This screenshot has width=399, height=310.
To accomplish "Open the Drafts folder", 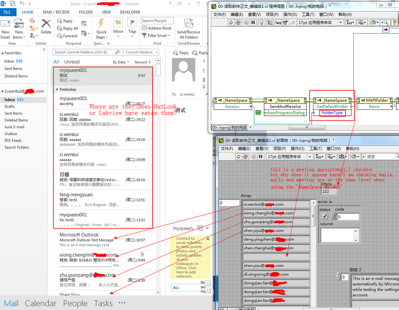I will (10, 106).
